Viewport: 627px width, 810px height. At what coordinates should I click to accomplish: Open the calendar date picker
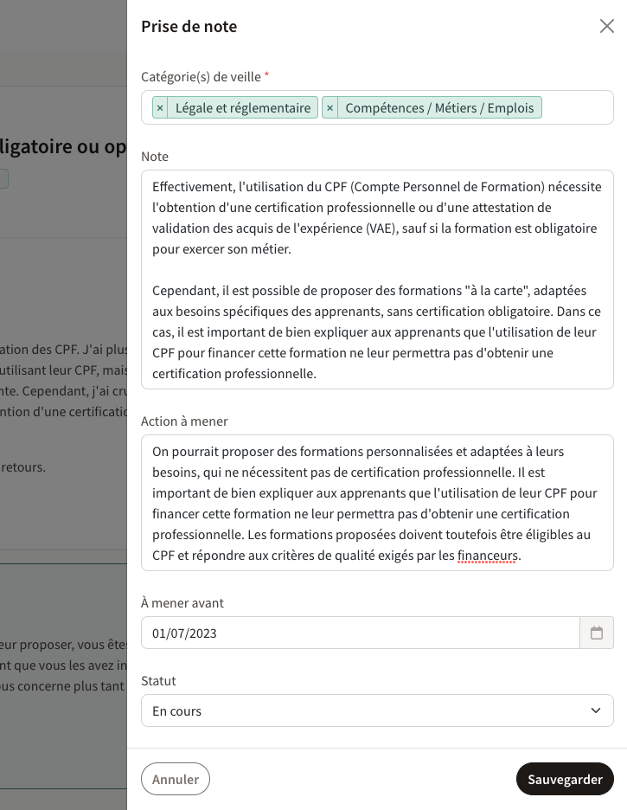pos(597,633)
